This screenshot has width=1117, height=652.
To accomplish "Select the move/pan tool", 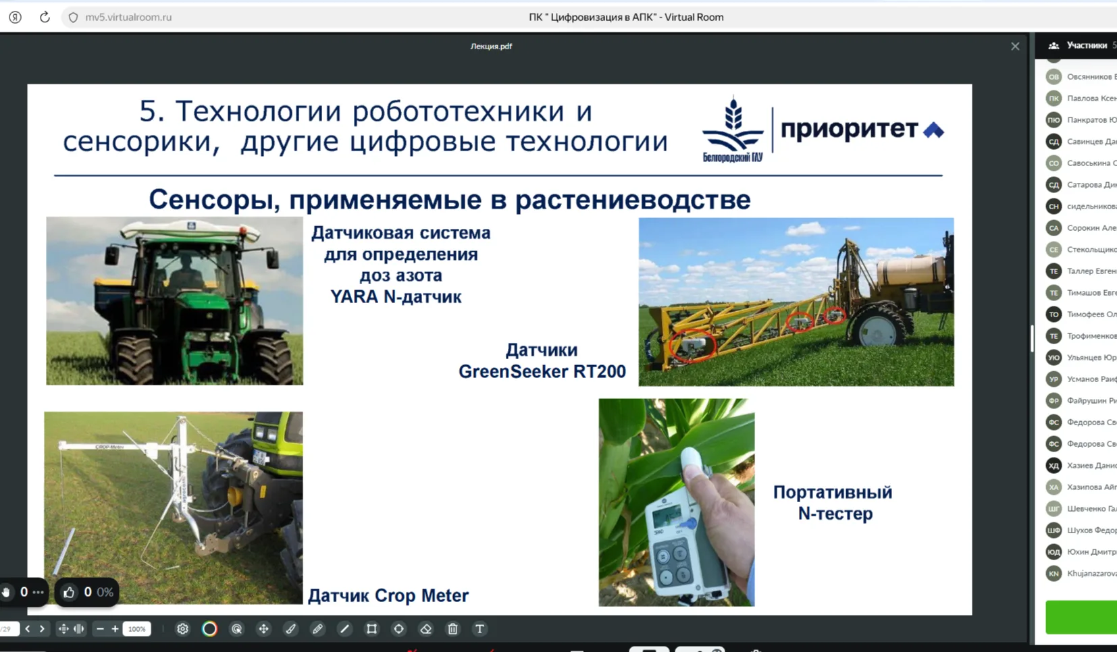I will (x=263, y=629).
